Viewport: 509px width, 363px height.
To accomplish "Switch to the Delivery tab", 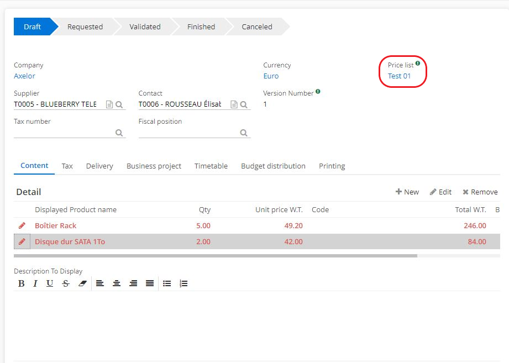I will coord(99,166).
